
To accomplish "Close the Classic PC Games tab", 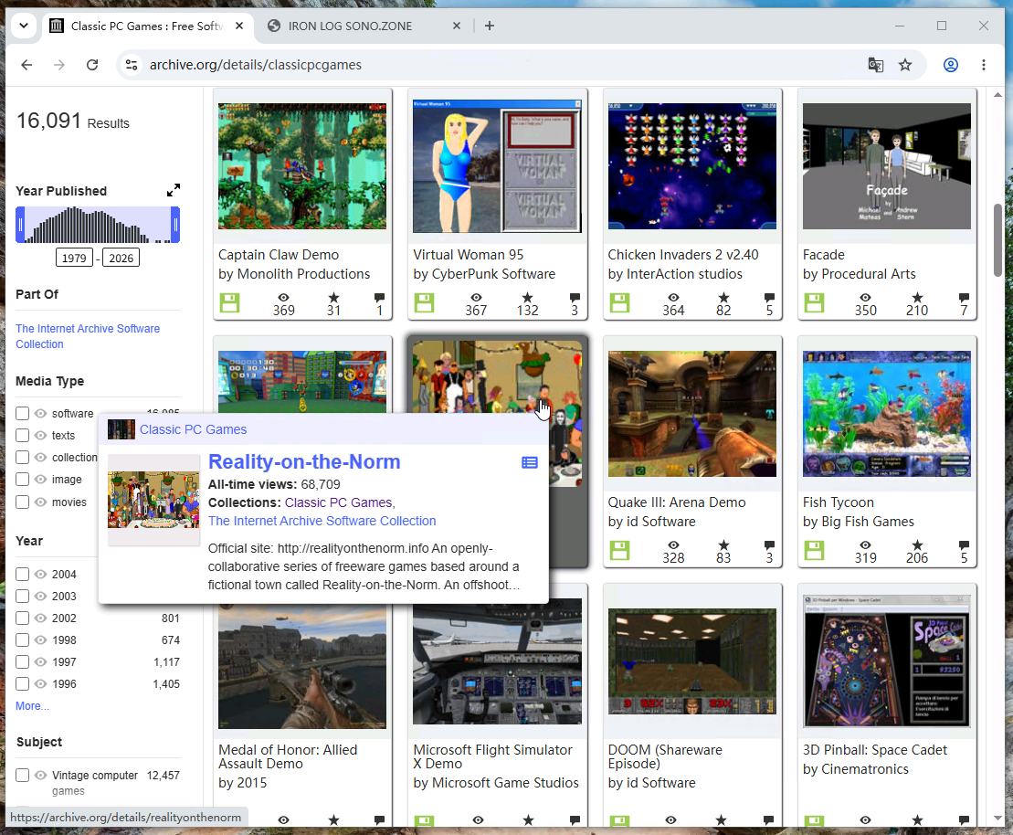I will 239,26.
